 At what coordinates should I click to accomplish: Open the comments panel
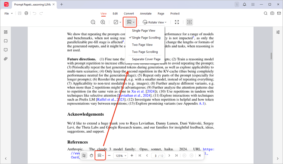[x=6, y=50]
